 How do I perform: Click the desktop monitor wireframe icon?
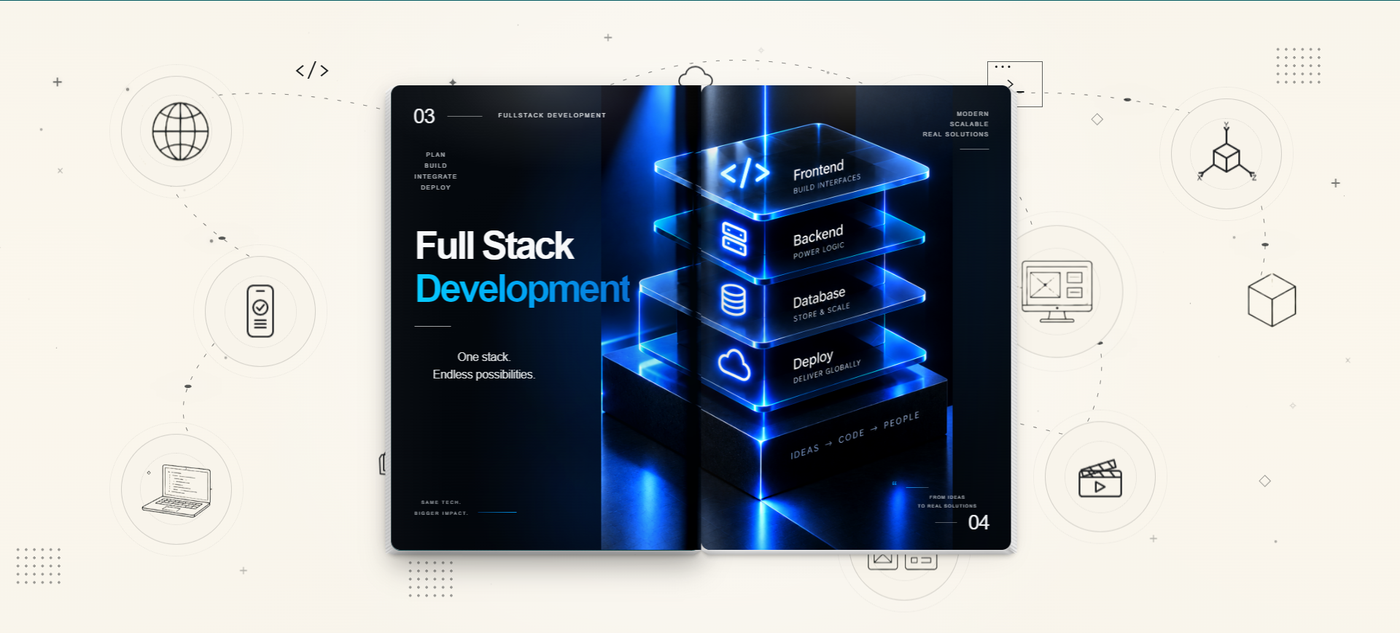1057,292
